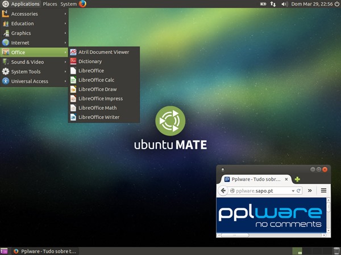Open a new tab with plus icon
This screenshot has width=341, height=255.
297,179
